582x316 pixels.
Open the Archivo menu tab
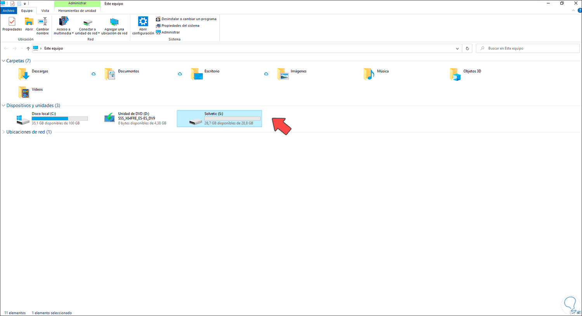coord(9,11)
